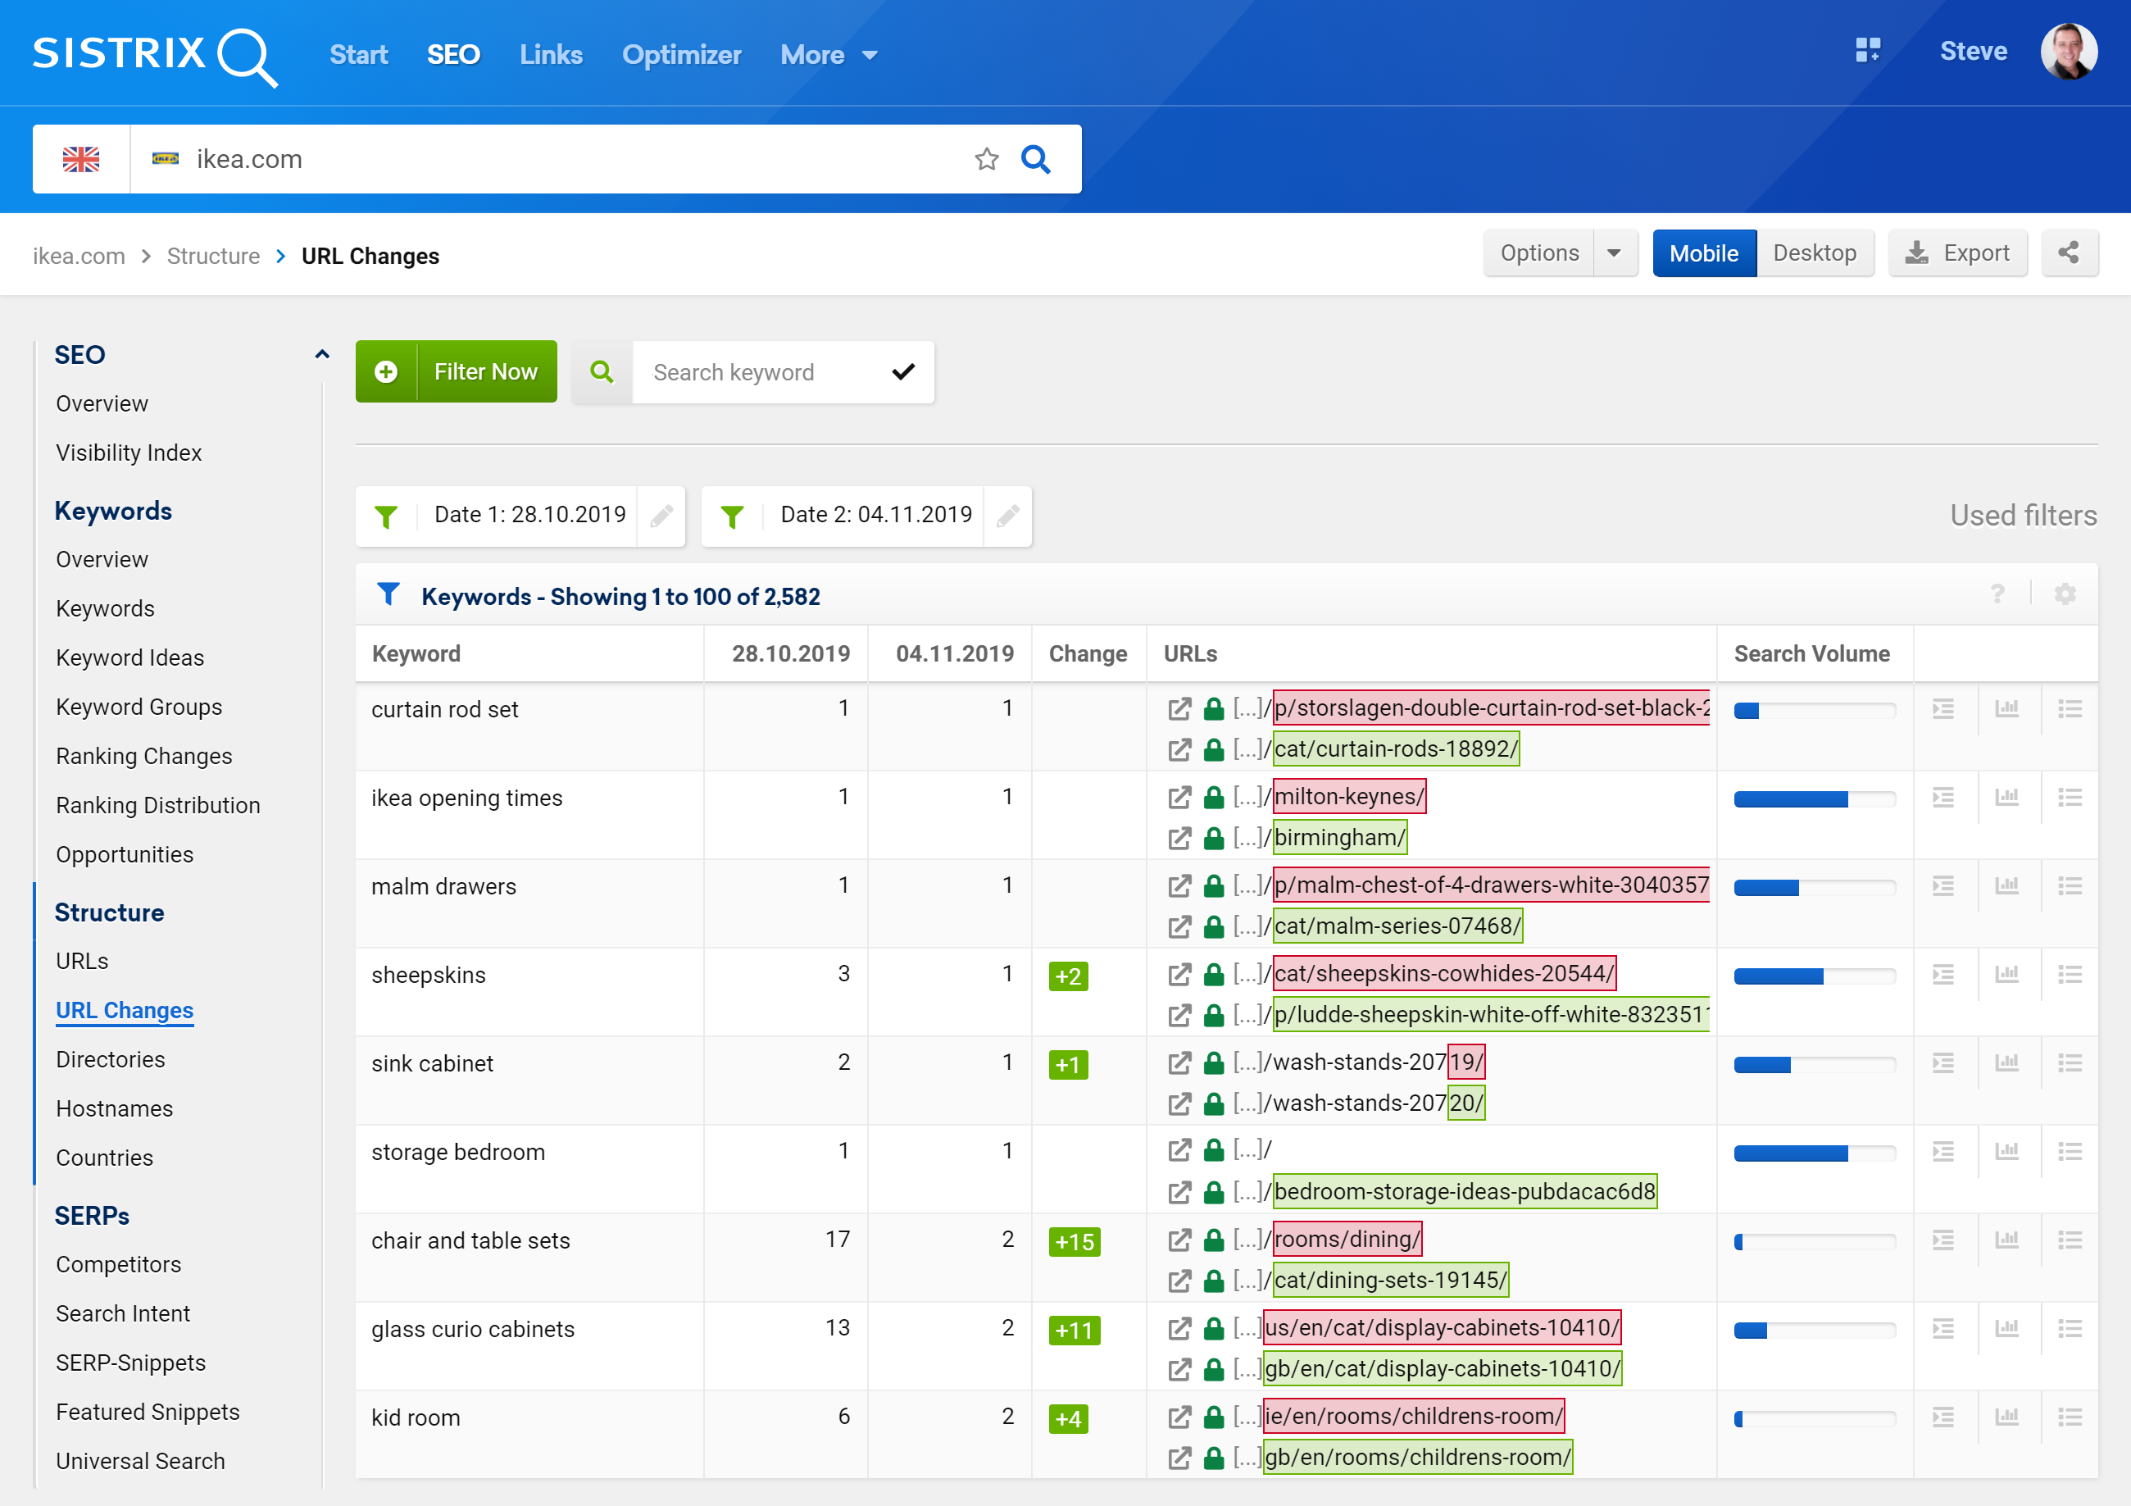
Task: Click the share icon button
Action: [2069, 253]
